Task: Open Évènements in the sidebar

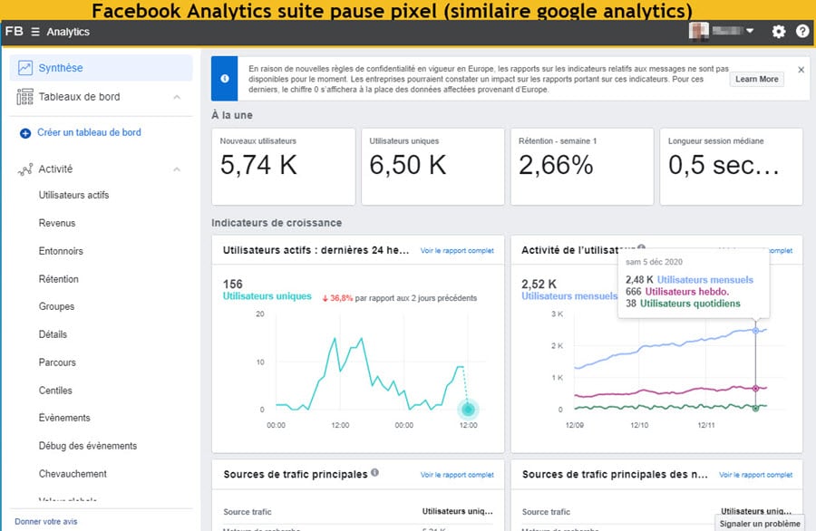Action: (64, 418)
